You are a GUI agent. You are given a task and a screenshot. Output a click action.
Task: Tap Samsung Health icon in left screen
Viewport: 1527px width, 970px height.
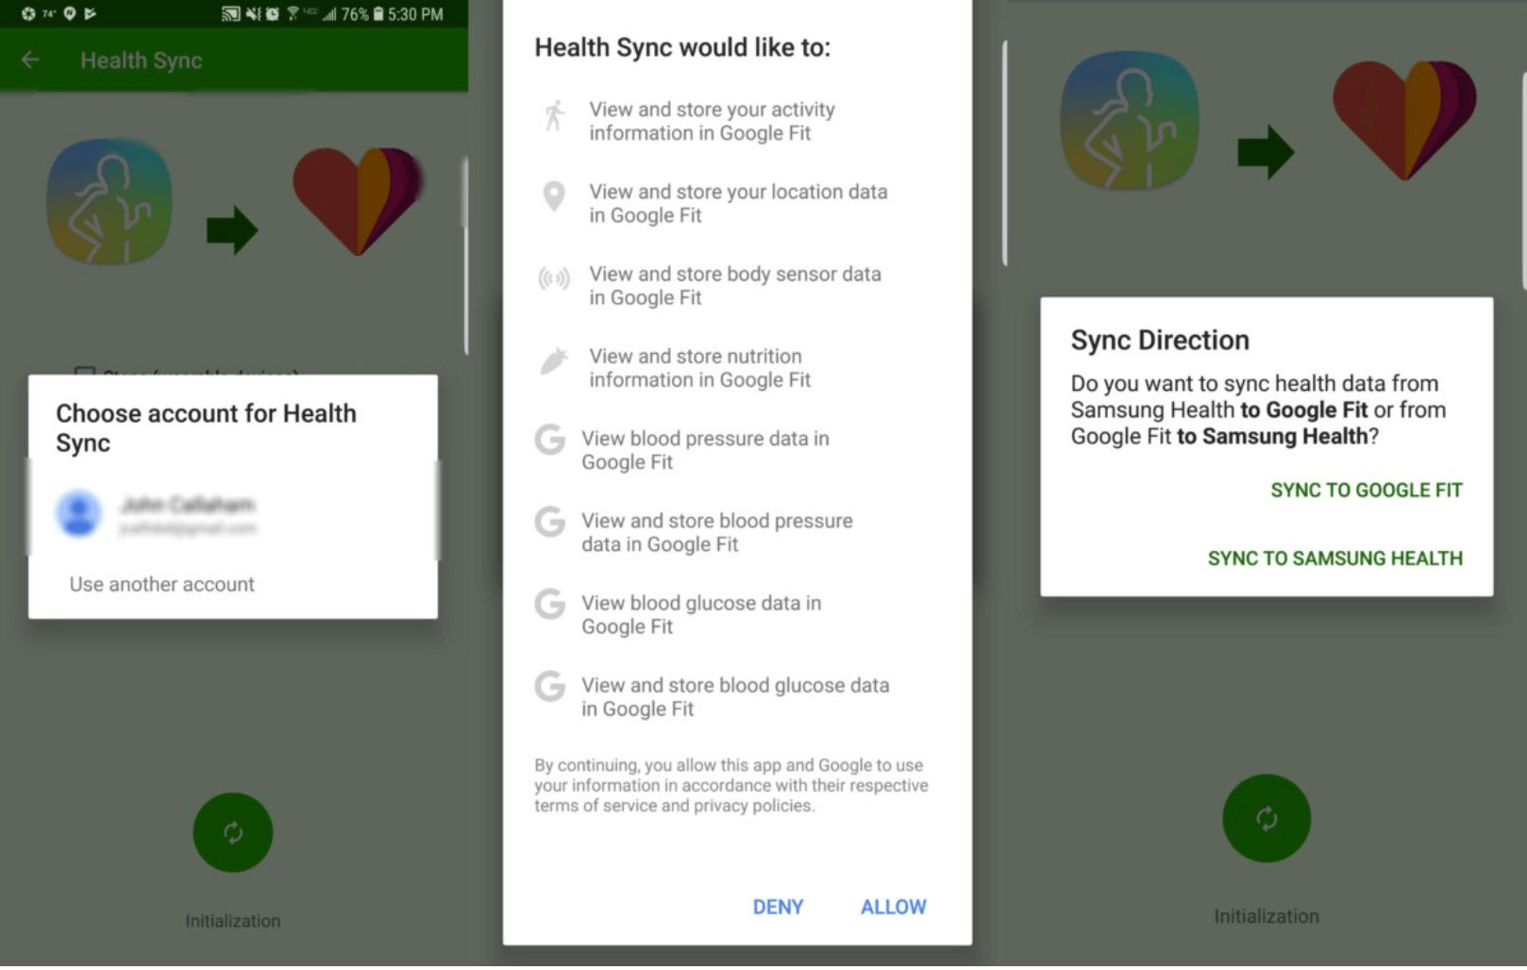pos(109,201)
